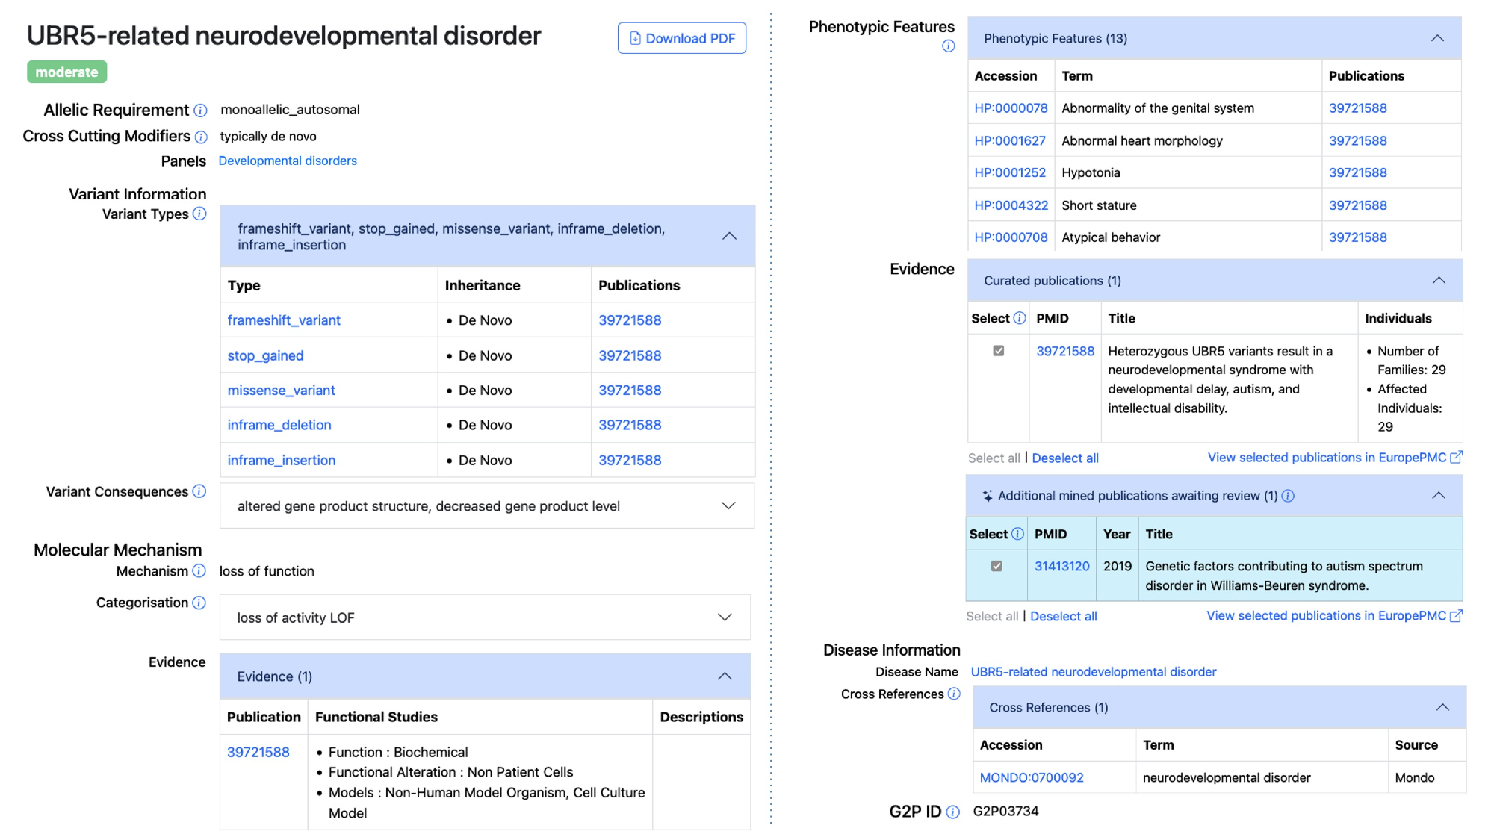This screenshot has height=840, width=1494.
Task: Open the MONDO:0700092 accession link
Action: (x=1031, y=778)
